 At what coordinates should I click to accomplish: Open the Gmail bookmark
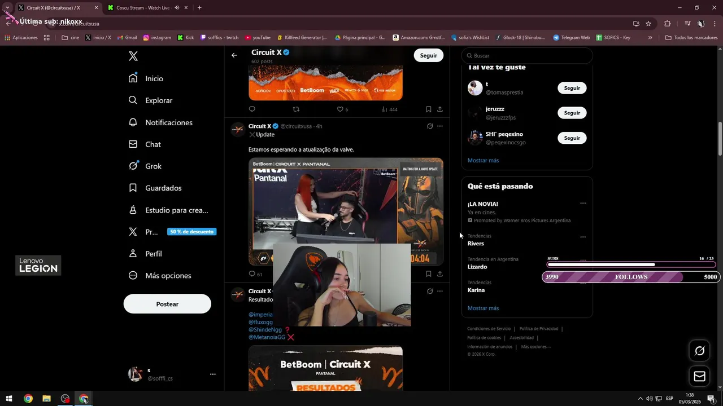click(x=127, y=38)
